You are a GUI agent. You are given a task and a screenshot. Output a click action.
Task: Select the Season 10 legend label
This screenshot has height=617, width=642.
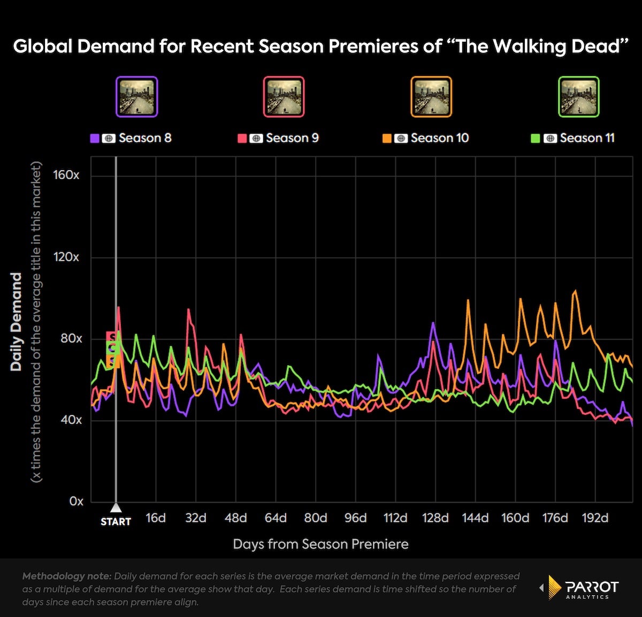440,137
